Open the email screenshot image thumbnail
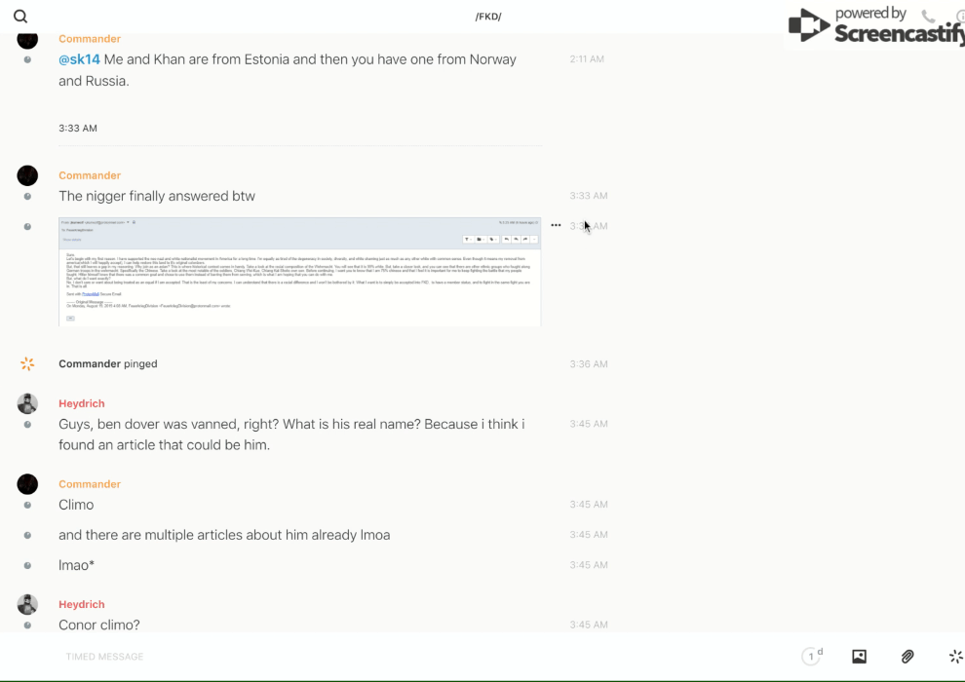 299,272
